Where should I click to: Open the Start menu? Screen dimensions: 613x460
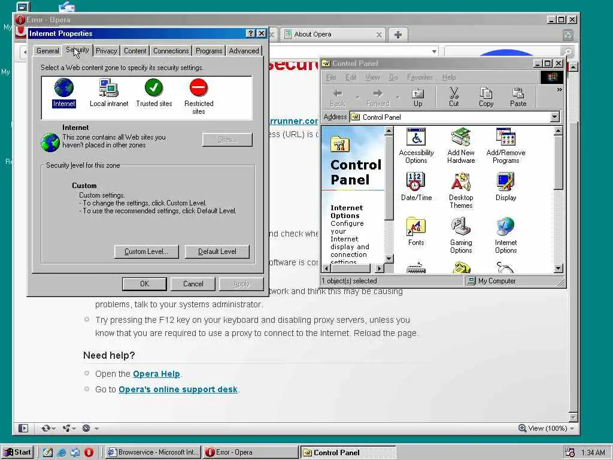17,452
